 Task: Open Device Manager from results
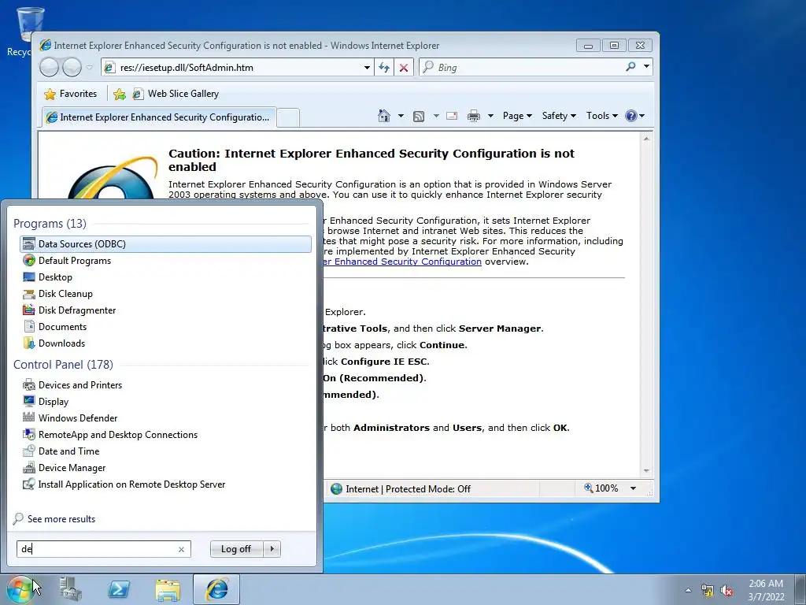coord(165,467)
